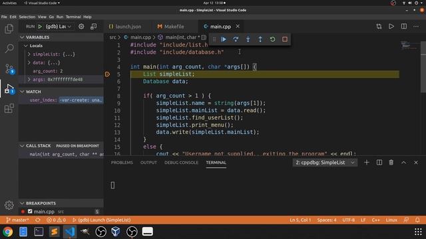Open Sublime Text from the dock

click(x=54, y=232)
